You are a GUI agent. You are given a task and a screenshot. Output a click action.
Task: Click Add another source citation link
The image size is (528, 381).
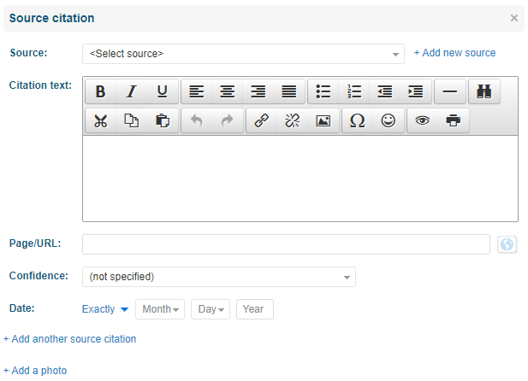click(x=69, y=339)
